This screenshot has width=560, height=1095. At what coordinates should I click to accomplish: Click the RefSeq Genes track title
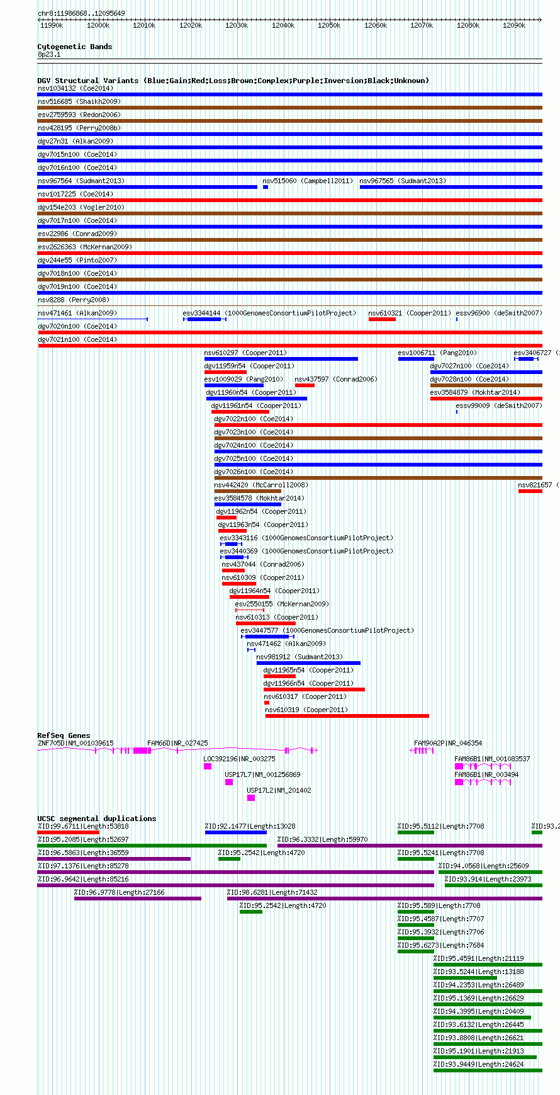(x=64, y=735)
